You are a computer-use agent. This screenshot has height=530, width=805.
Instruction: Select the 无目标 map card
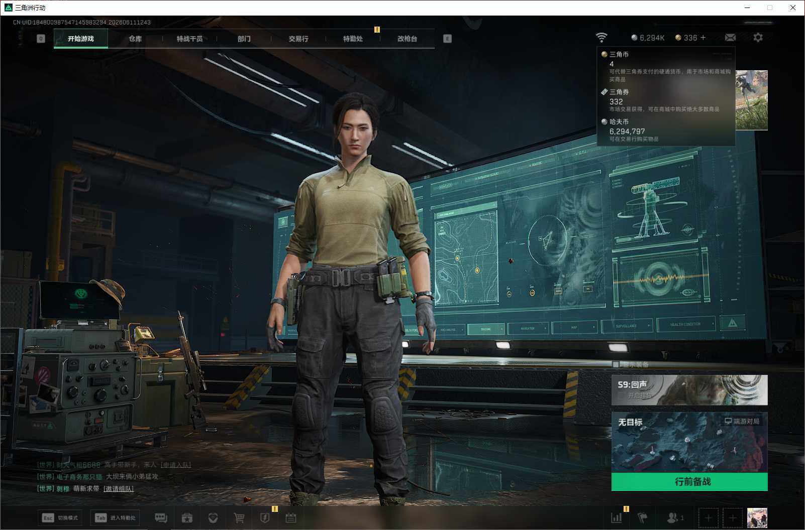(689, 443)
